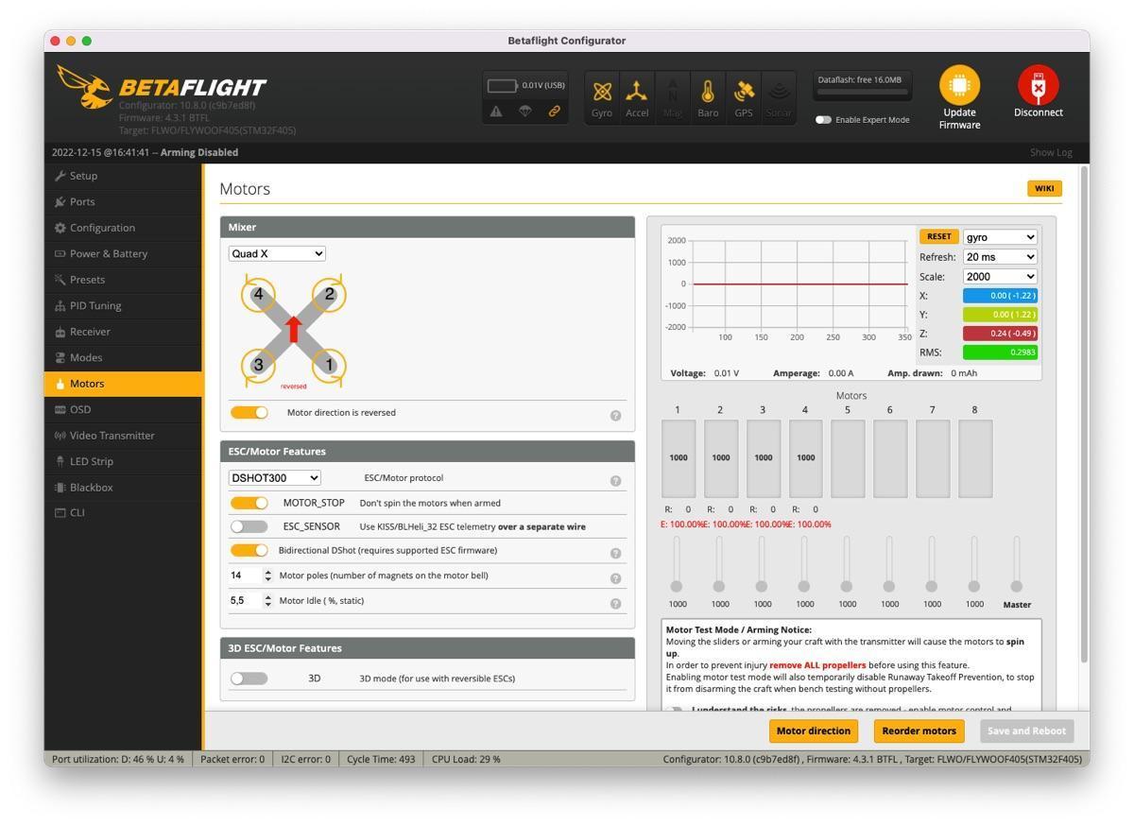
Task: Click the red Disconnect USB icon
Action: (x=1038, y=85)
